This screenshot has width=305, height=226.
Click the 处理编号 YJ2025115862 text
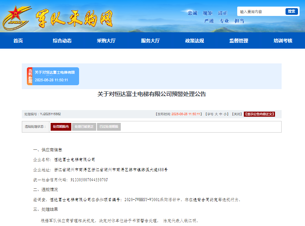[42, 114]
